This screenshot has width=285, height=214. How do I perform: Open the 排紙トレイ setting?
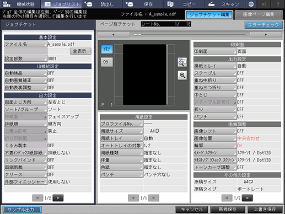point(215,66)
